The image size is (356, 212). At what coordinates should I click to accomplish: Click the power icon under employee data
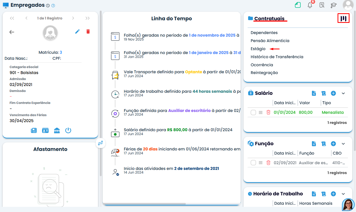(x=68, y=130)
